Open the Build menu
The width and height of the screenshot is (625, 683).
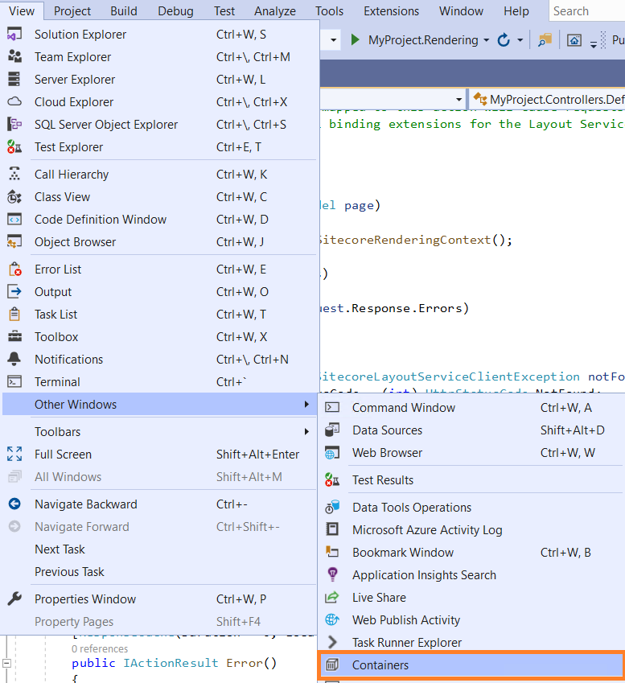coord(124,11)
